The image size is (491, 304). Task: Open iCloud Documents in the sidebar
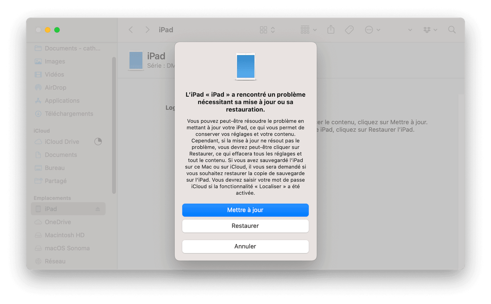point(68,155)
